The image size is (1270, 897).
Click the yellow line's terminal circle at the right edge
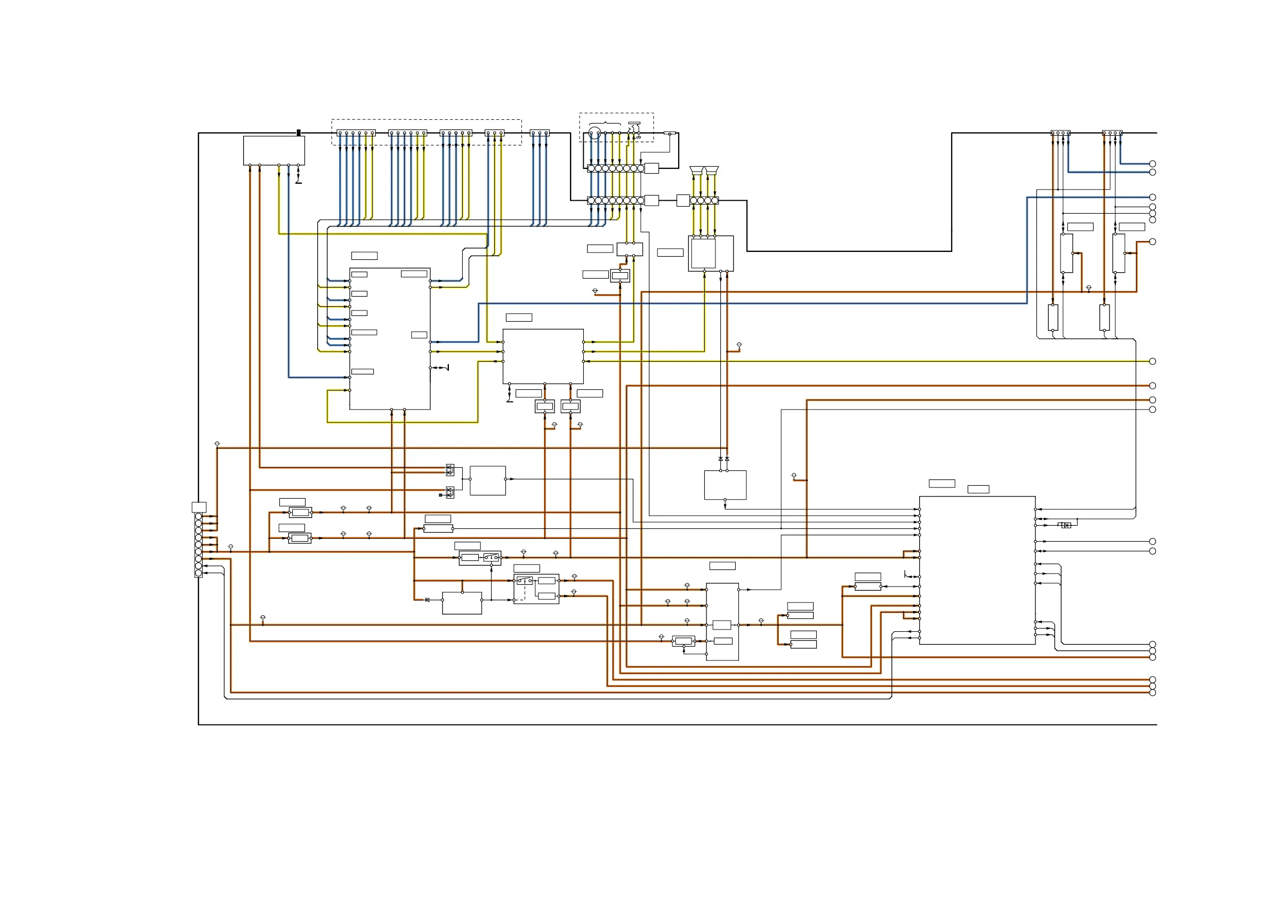(x=1153, y=361)
